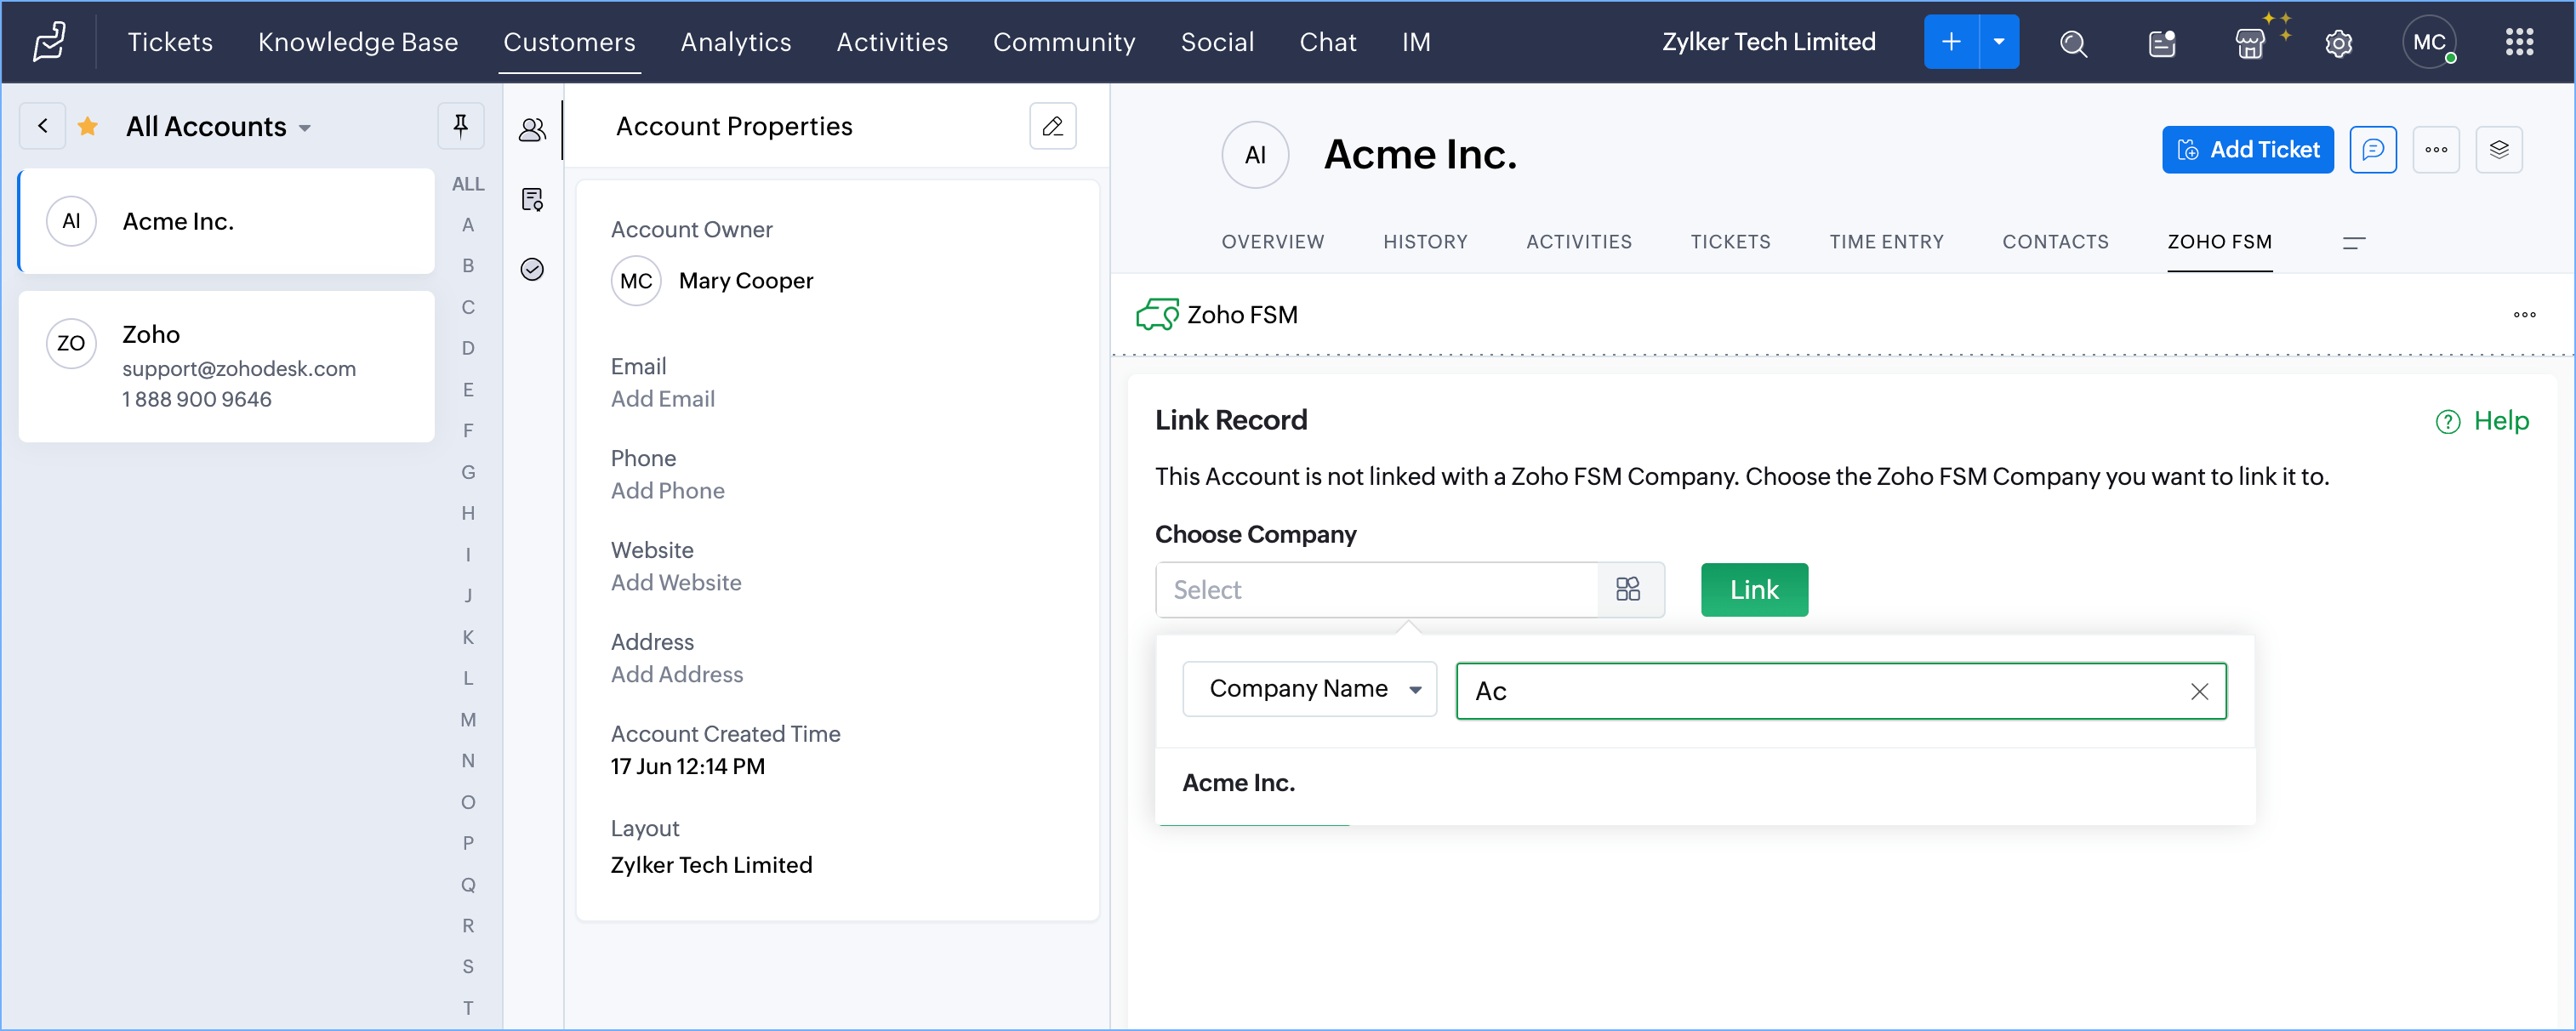This screenshot has width=2576, height=1031.
Task: Click the edit pencil icon in Account Properties
Action: pyautogui.click(x=1052, y=126)
